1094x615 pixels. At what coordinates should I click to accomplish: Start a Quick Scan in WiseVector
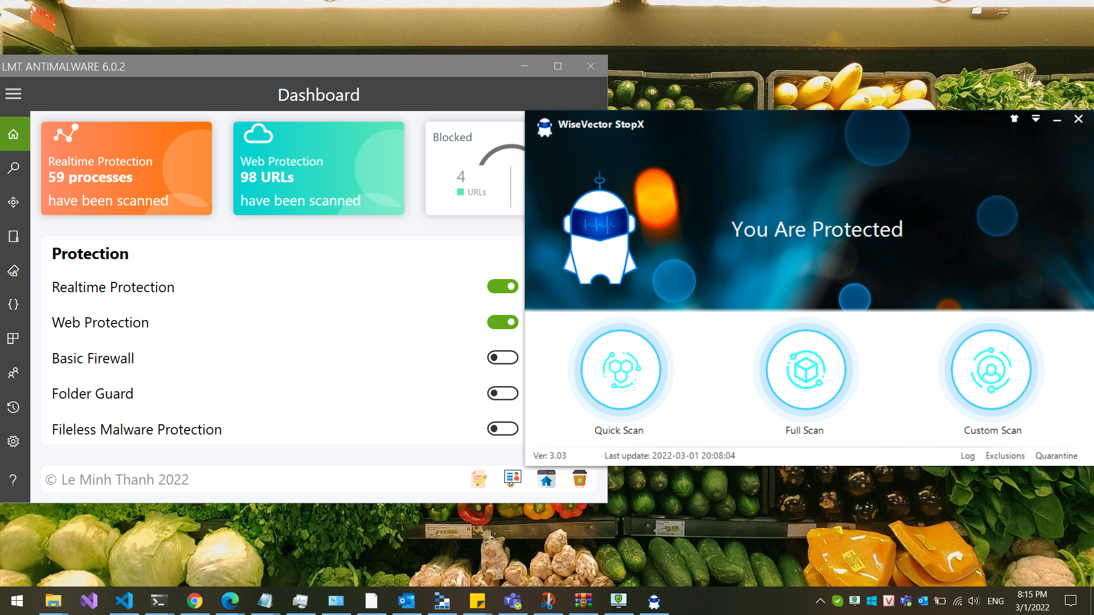[x=621, y=370]
